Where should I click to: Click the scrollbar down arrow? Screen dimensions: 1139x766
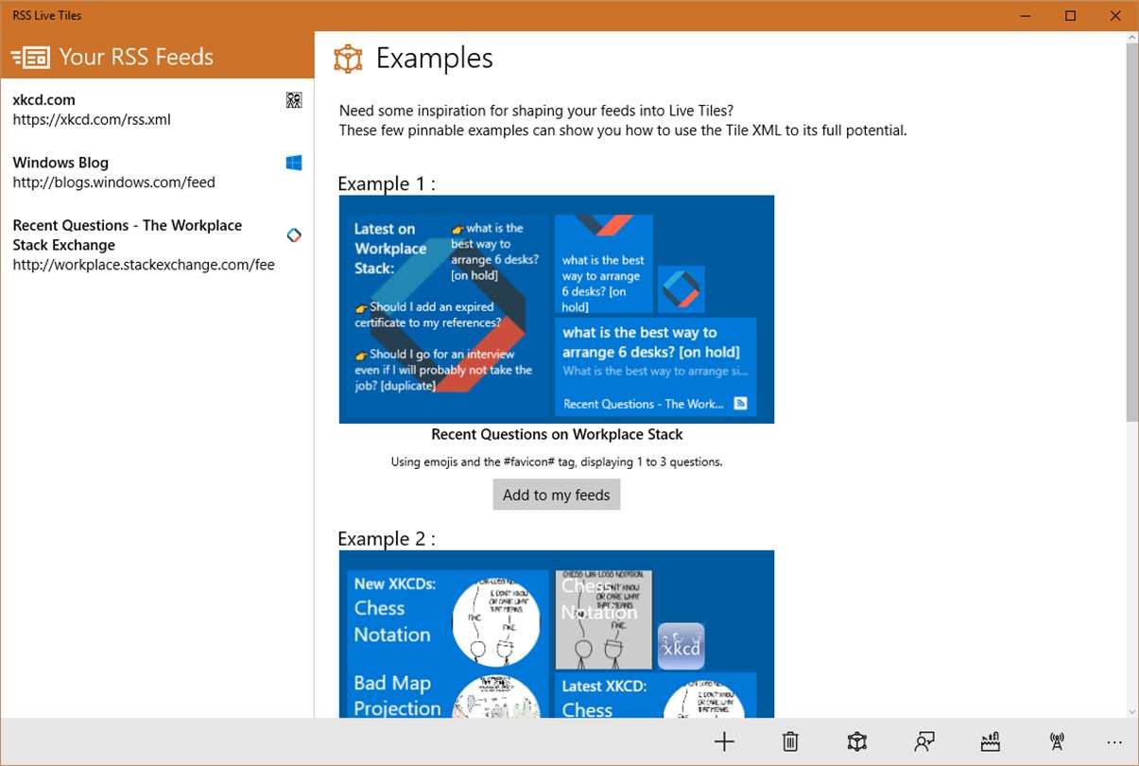click(x=1131, y=710)
